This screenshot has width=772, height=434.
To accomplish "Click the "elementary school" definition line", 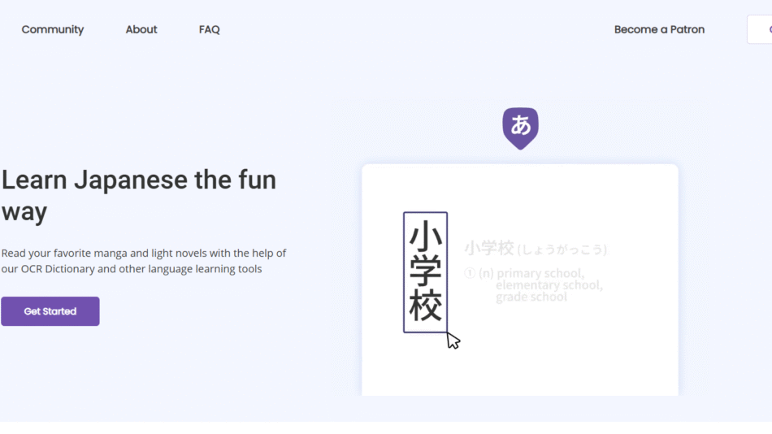I will [x=549, y=285].
